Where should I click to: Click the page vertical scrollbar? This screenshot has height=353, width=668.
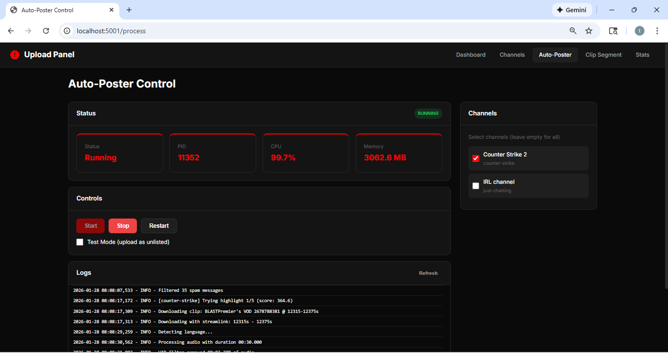(x=665, y=166)
